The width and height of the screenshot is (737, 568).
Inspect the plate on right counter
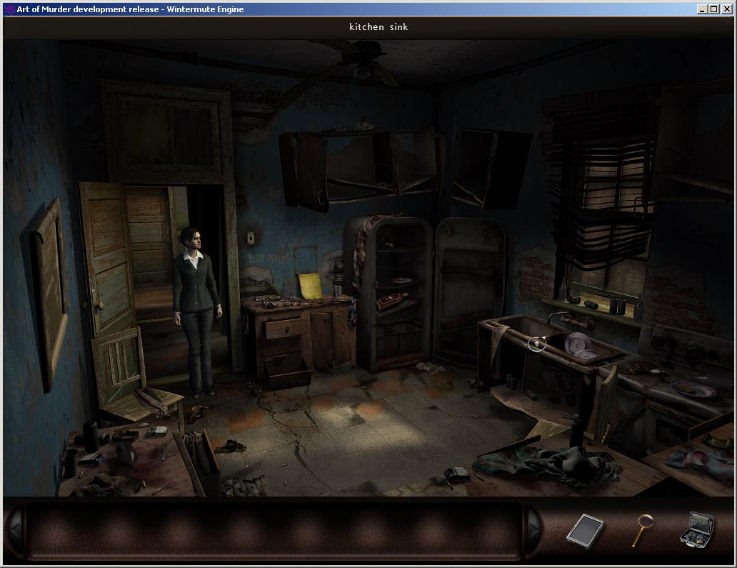coord(693,389)
